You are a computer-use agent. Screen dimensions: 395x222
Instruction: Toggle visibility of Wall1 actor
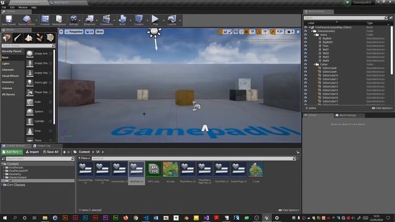pyautogui.click(x=306, y=49)
